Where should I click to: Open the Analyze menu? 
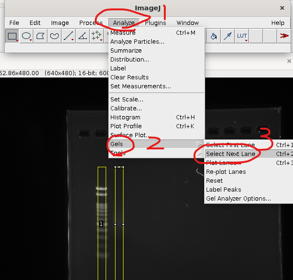tap(123, 23)
